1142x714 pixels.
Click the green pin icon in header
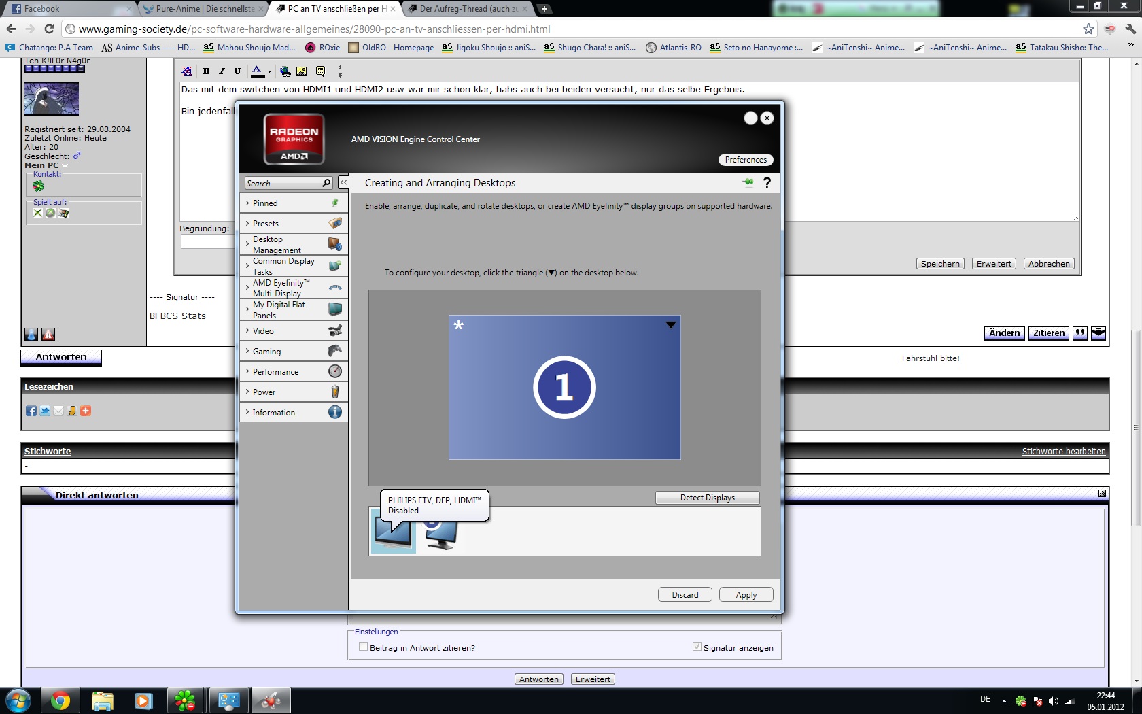[x=748, y=182]
